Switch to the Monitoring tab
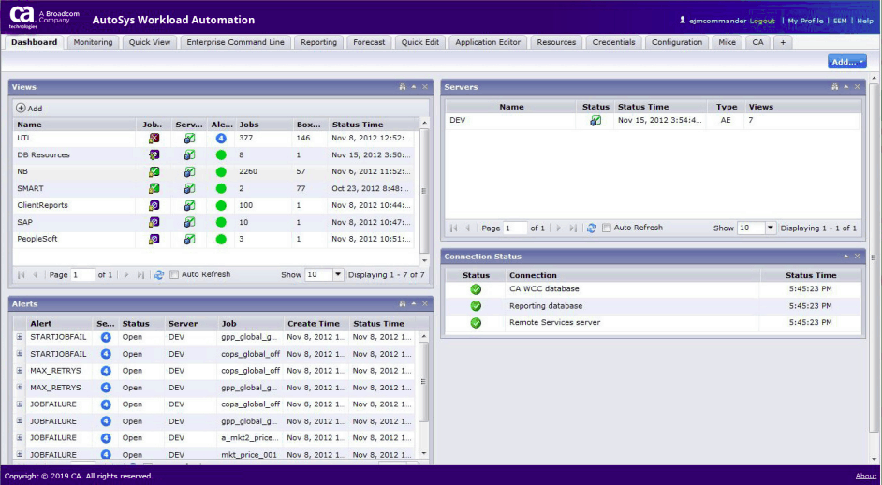 93,42
